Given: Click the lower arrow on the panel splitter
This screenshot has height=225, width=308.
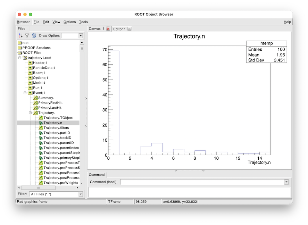Looking at the screenshot, I should point(86,126).
